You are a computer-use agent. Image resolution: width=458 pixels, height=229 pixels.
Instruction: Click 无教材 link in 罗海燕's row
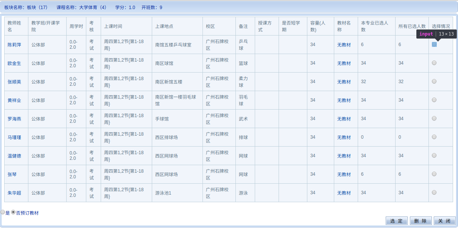point(344,119)
